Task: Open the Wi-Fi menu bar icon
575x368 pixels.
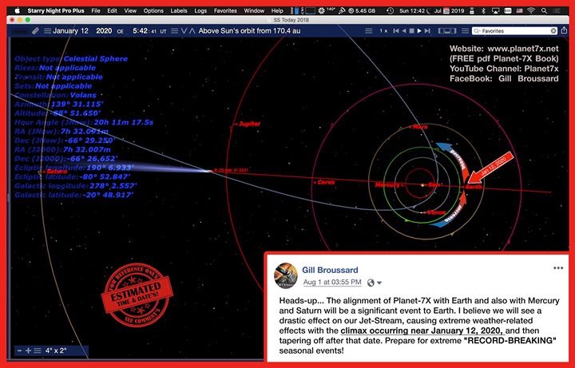Action: (531, 10)
